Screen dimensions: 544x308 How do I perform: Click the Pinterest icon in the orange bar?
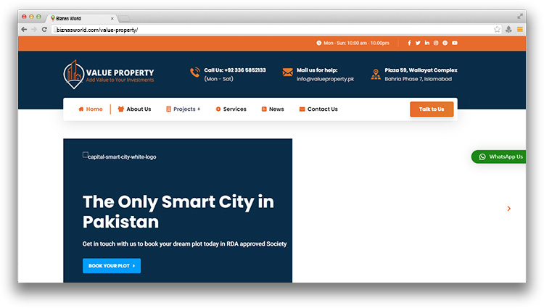coord(445,43)
